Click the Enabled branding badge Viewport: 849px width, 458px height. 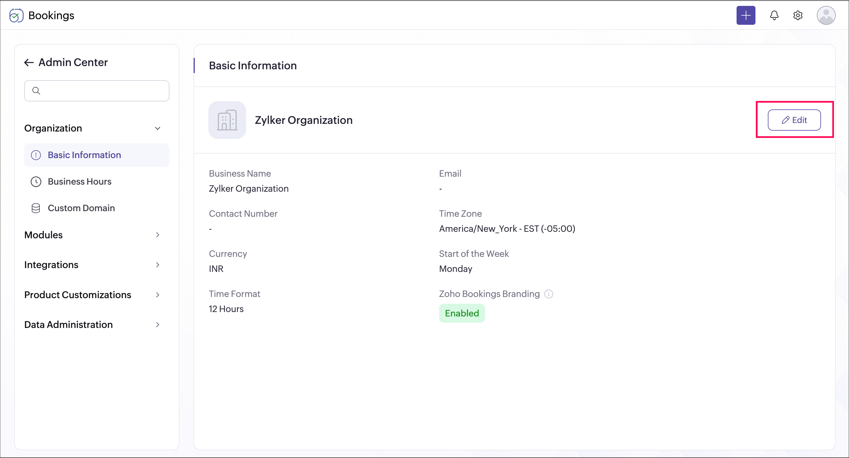(x=462, y=313)
